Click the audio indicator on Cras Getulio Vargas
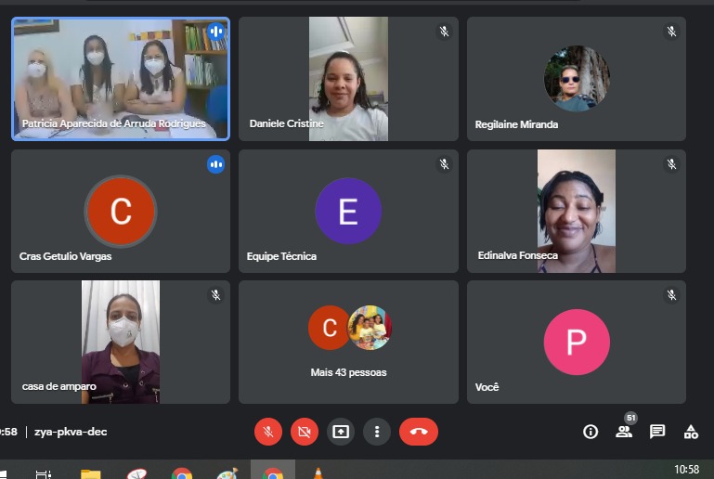Screen dimensions: 714x479 tap(215, 164)
